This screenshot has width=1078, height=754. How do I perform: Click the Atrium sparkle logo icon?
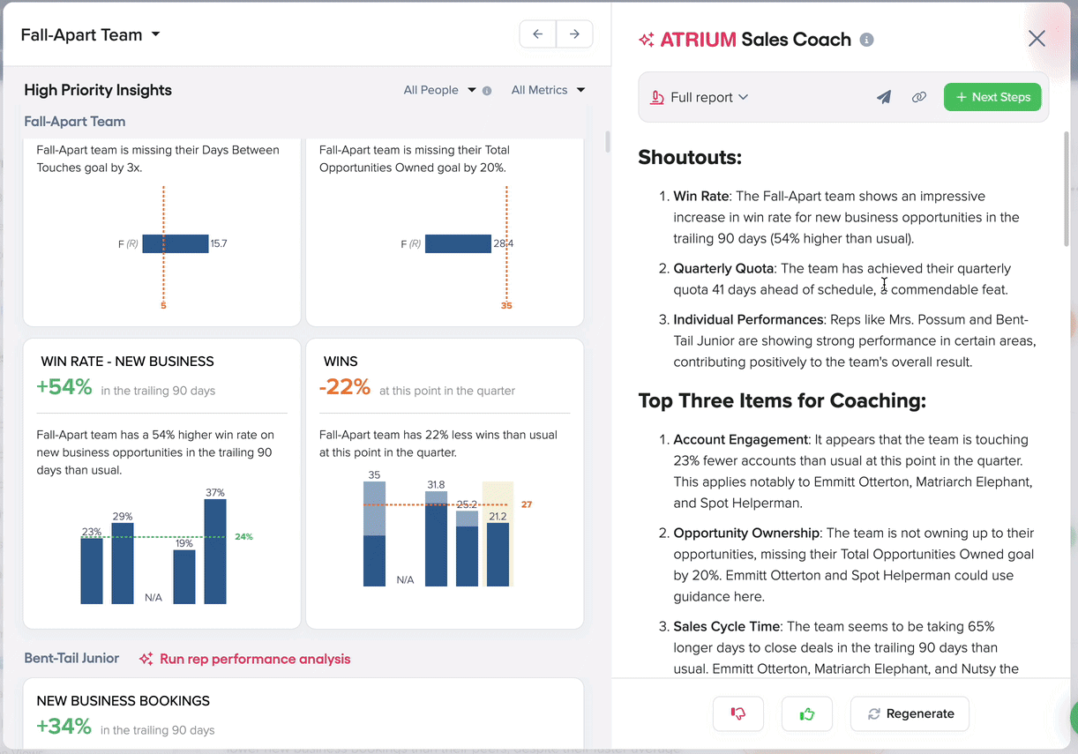coord(647,40)
